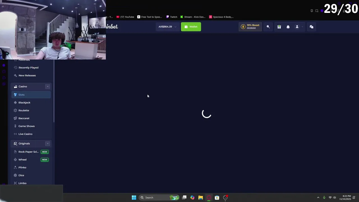Image resolution: width=359 pixels, height=202 pixels.
Task: Open the clock and calendar
Action: click(x=345, y=198)
